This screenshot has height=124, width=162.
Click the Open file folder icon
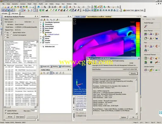[5, 7]
